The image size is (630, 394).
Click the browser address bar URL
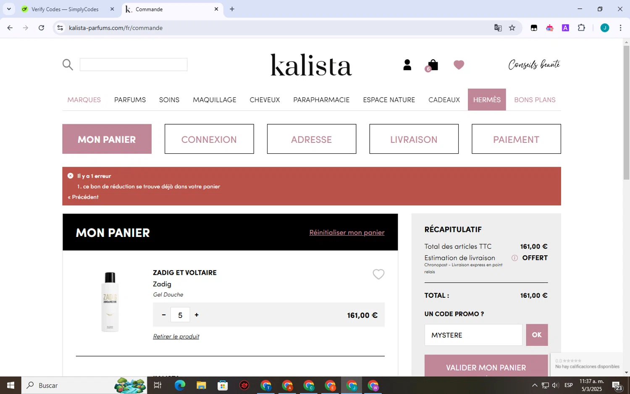pos(115,28)
